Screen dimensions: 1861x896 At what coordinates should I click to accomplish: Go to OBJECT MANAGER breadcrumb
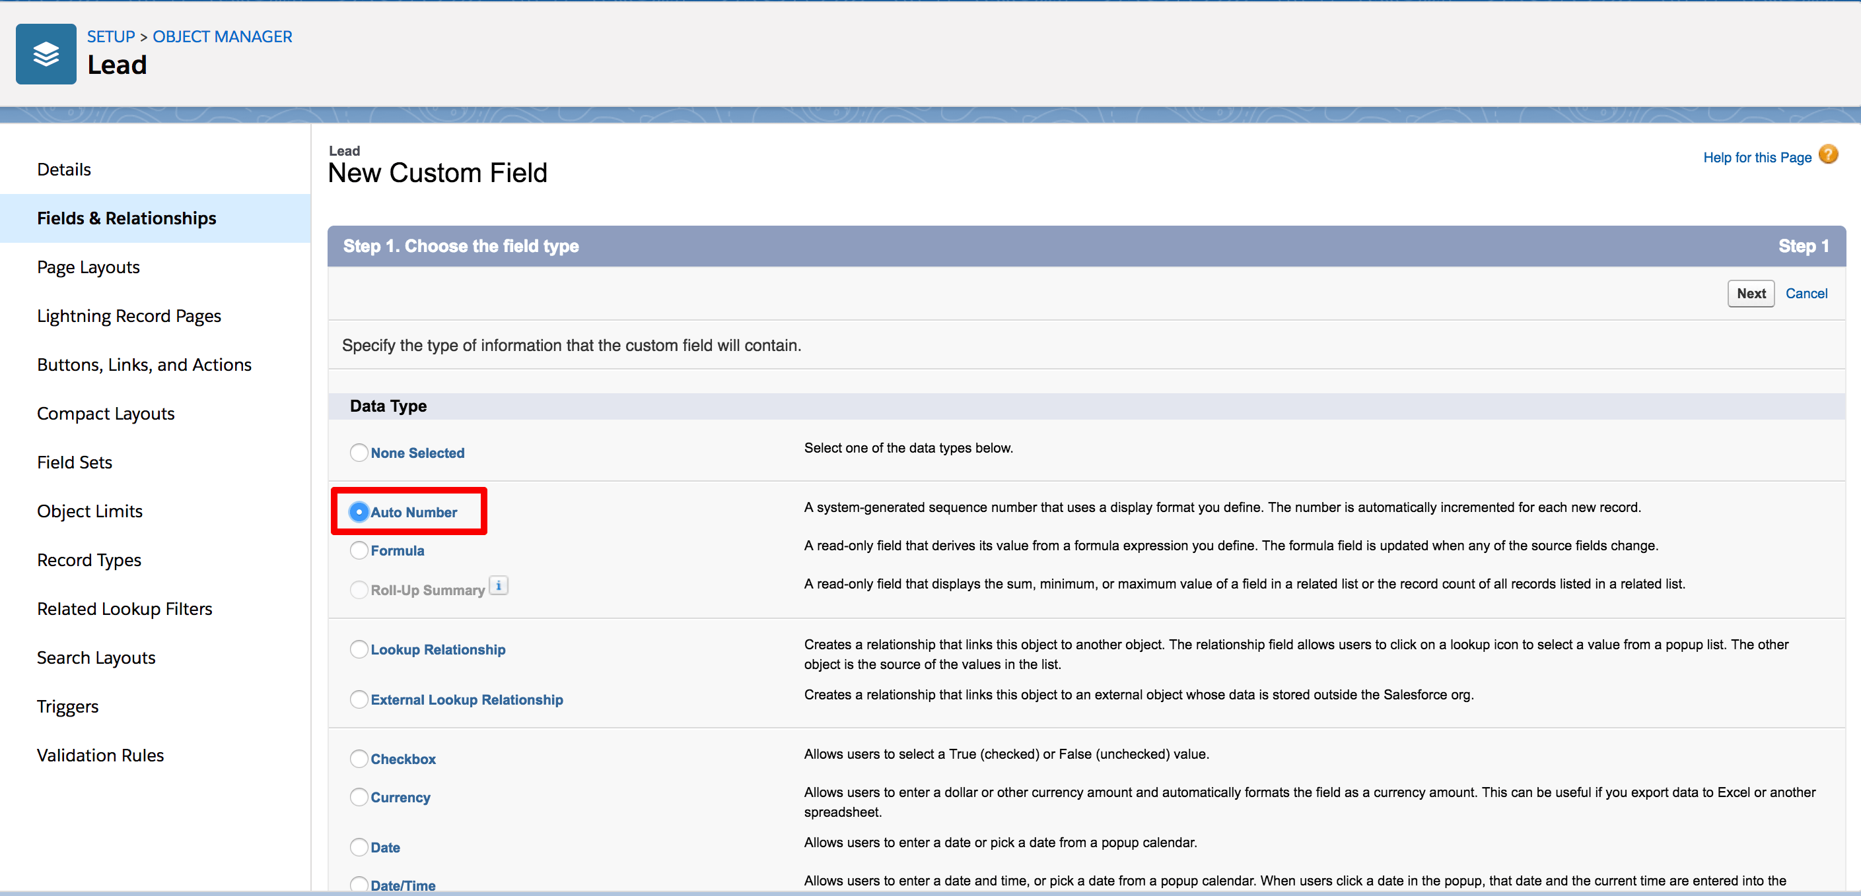coord(222,36)
